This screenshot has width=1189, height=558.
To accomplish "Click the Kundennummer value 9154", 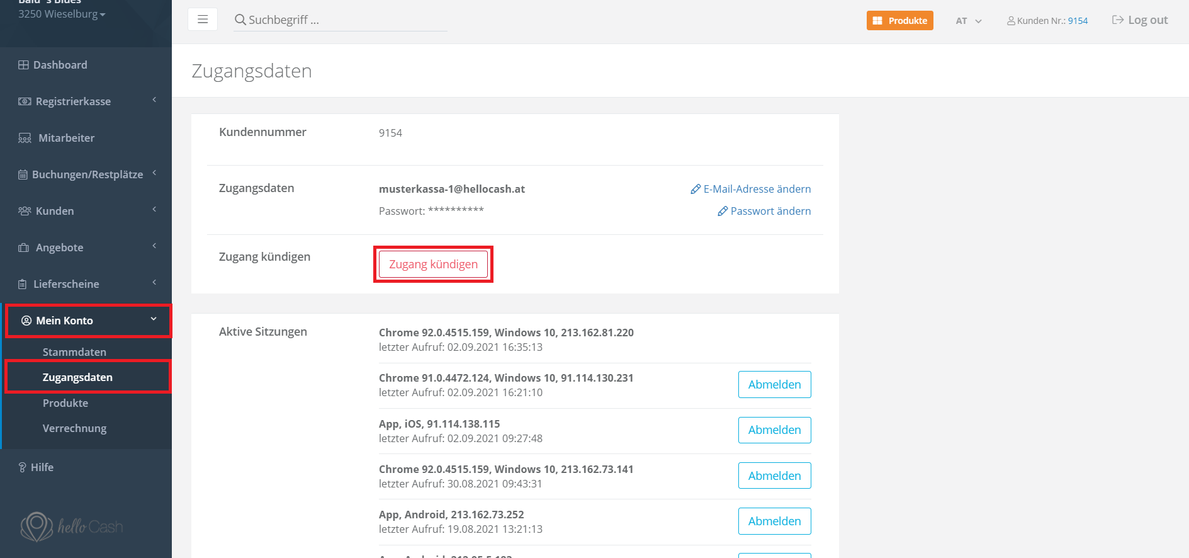I will [x=390, y=133].
